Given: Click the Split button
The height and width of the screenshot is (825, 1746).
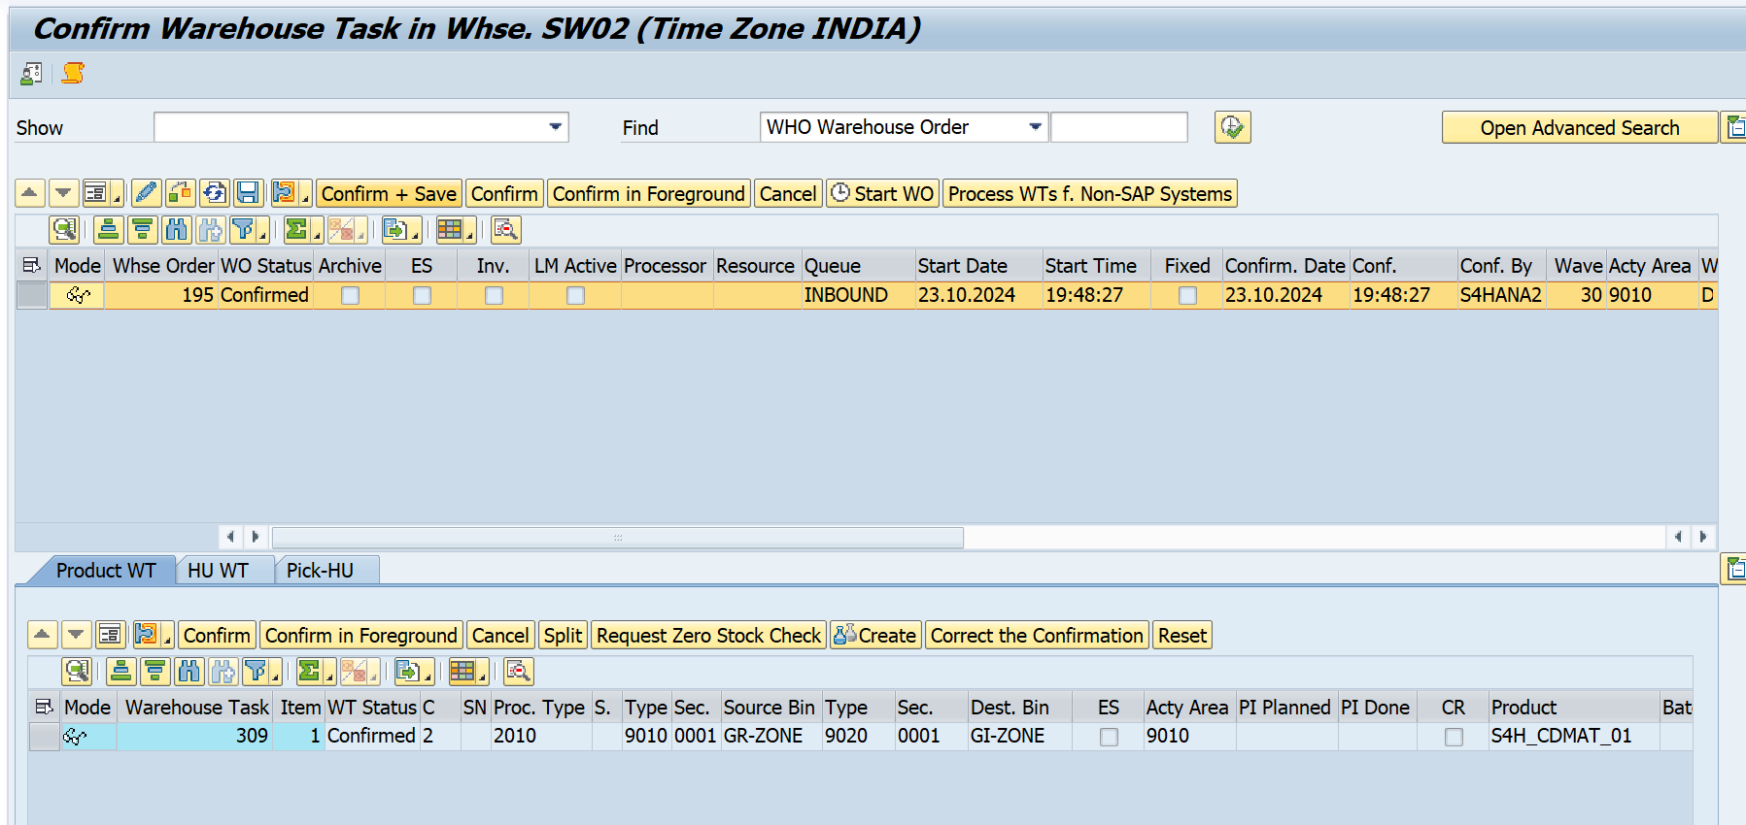Looking at the screenshot, I should click(563, 635).
